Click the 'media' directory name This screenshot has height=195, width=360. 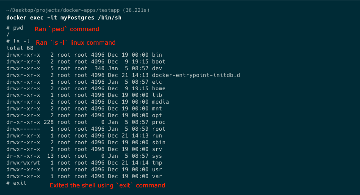point(160,102)
